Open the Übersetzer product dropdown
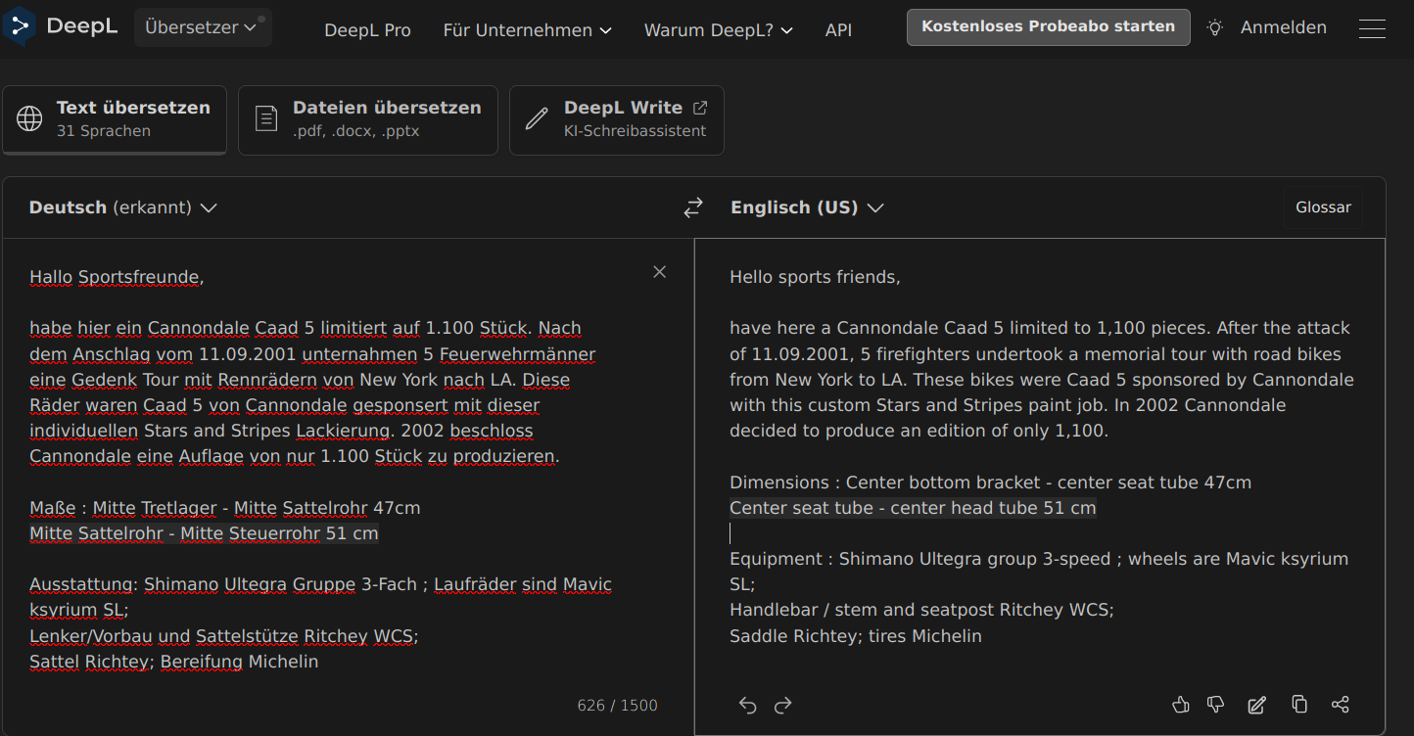This screenshot has height=736, width=1414. click(203, 27)
